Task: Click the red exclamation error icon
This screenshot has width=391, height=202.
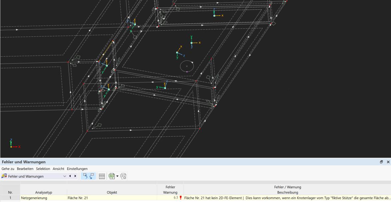Action: tap(181, 198)
